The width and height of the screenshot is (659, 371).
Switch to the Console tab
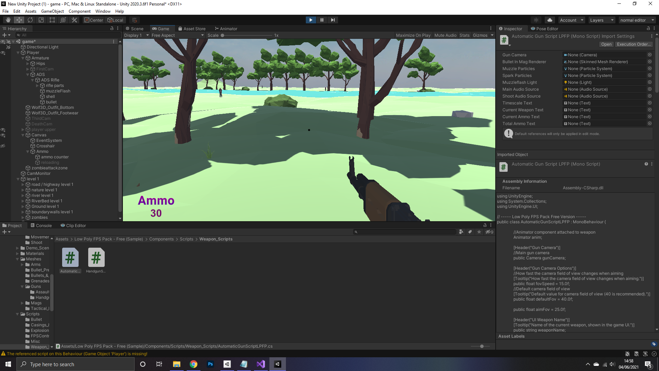click(41, 225)
